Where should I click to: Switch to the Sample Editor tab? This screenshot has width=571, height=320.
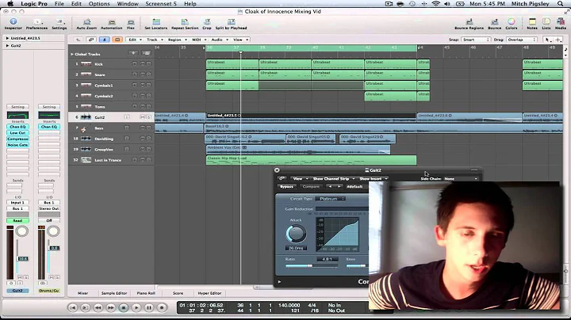coord(114,293)
